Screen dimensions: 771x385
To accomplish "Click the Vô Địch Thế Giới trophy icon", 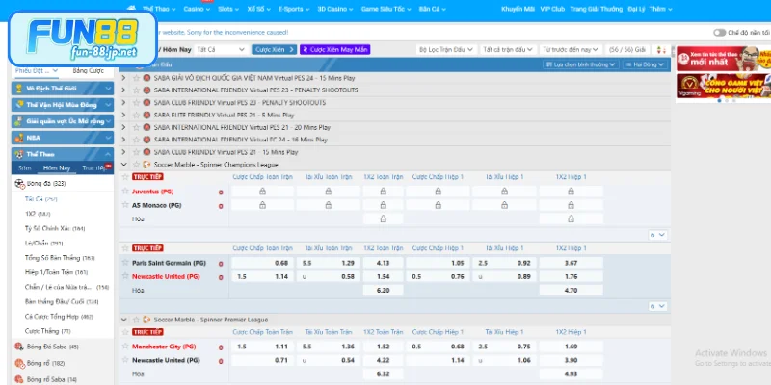I will click(x=18, y=88).
